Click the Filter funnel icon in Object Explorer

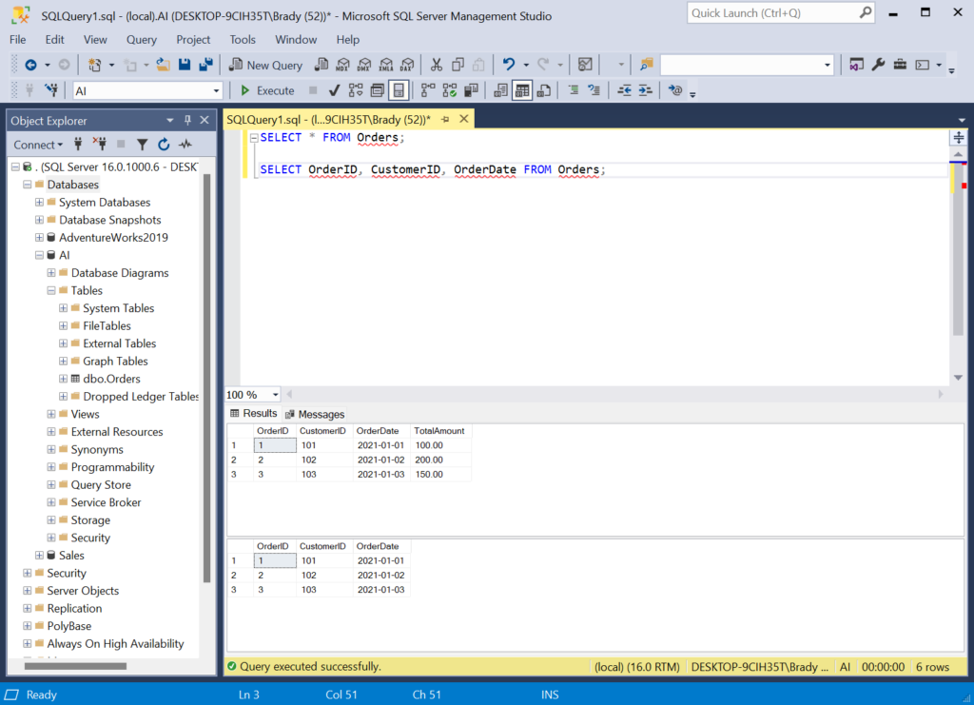pos(142,145)
